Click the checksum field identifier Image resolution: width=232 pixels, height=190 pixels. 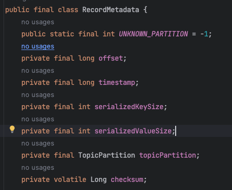pos(127,179)
